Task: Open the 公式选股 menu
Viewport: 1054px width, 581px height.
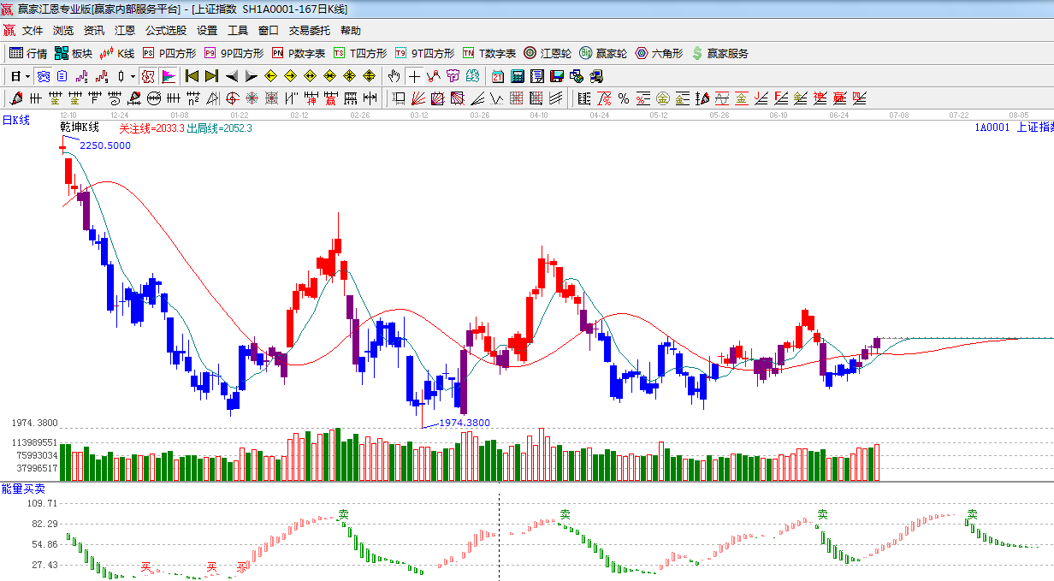Action: click(166, 31)
